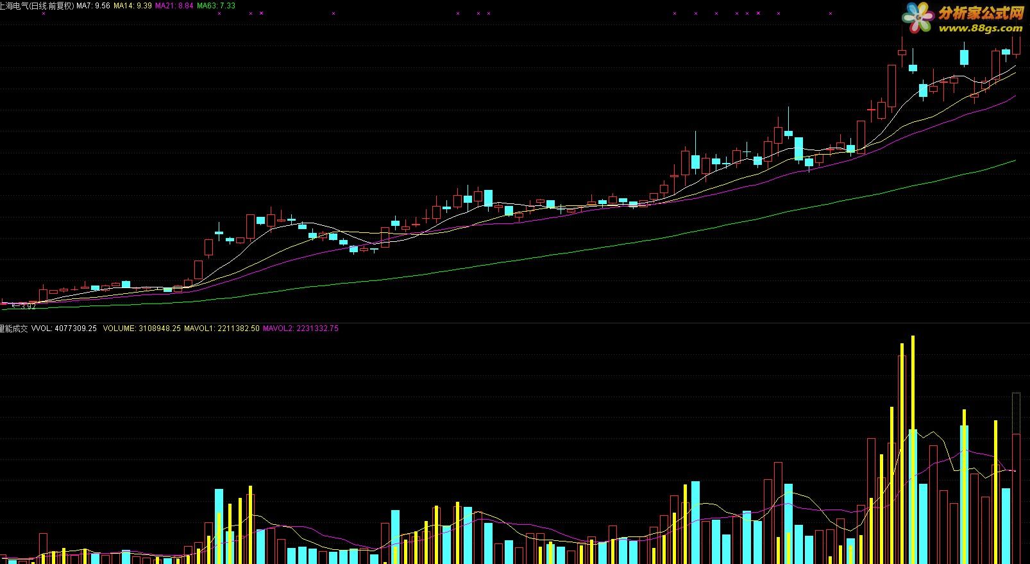
Task: Click the MAVOL1: 2211382.50 value
Action: click(x=222, y=329)
